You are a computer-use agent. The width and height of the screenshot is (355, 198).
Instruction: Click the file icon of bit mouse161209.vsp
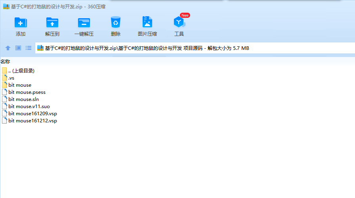point(4,114)
